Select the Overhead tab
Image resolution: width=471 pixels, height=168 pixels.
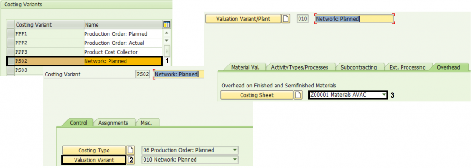coord(448,67)
